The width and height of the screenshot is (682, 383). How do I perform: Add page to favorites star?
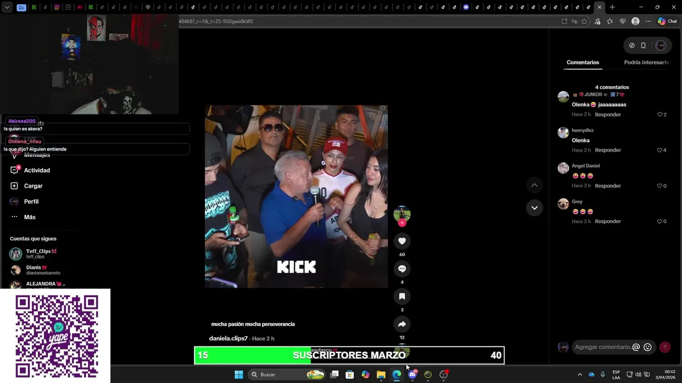[584, 21]
